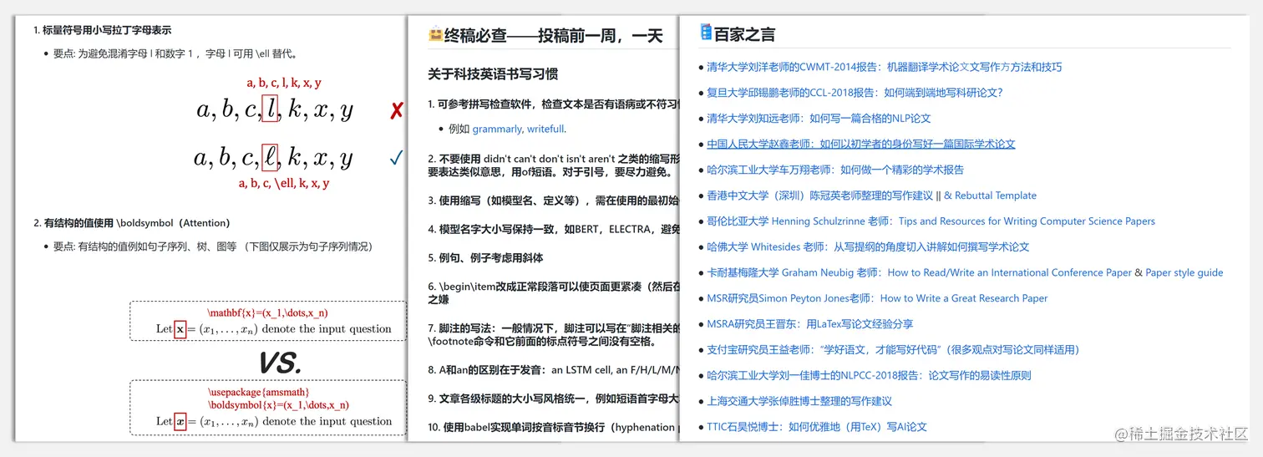
Task: Click the bullet '要点: 为避免混淆字母 l 和数字 1'
Action: click(175, 53)
